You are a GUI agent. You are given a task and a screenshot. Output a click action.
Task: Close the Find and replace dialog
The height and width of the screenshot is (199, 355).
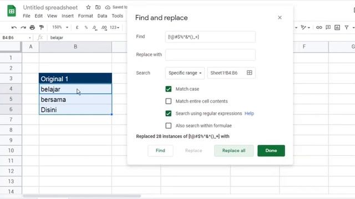pyautogui.click(x=280, y=18)
